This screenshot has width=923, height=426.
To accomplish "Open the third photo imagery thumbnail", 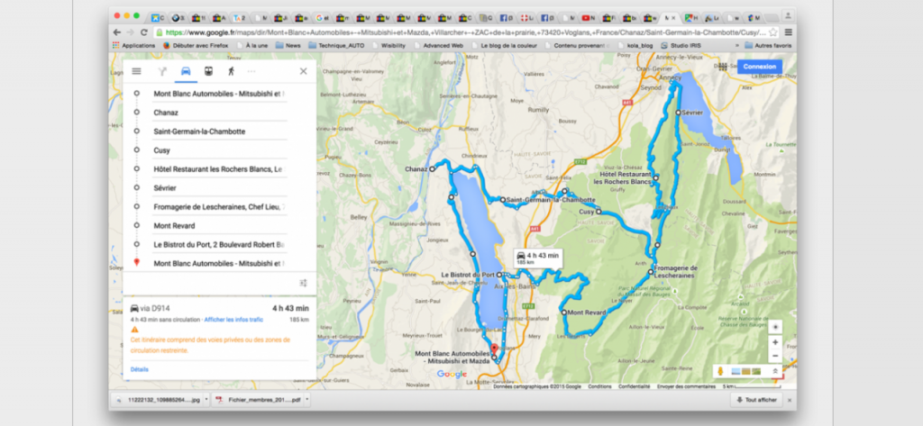I will coord(756,371).
